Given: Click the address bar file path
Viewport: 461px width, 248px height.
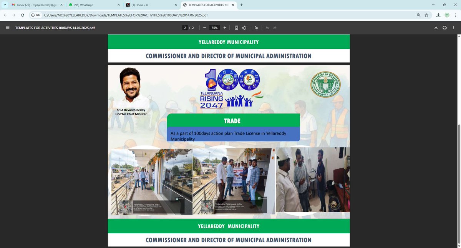Looking at the screenshot, I should 126,15.
